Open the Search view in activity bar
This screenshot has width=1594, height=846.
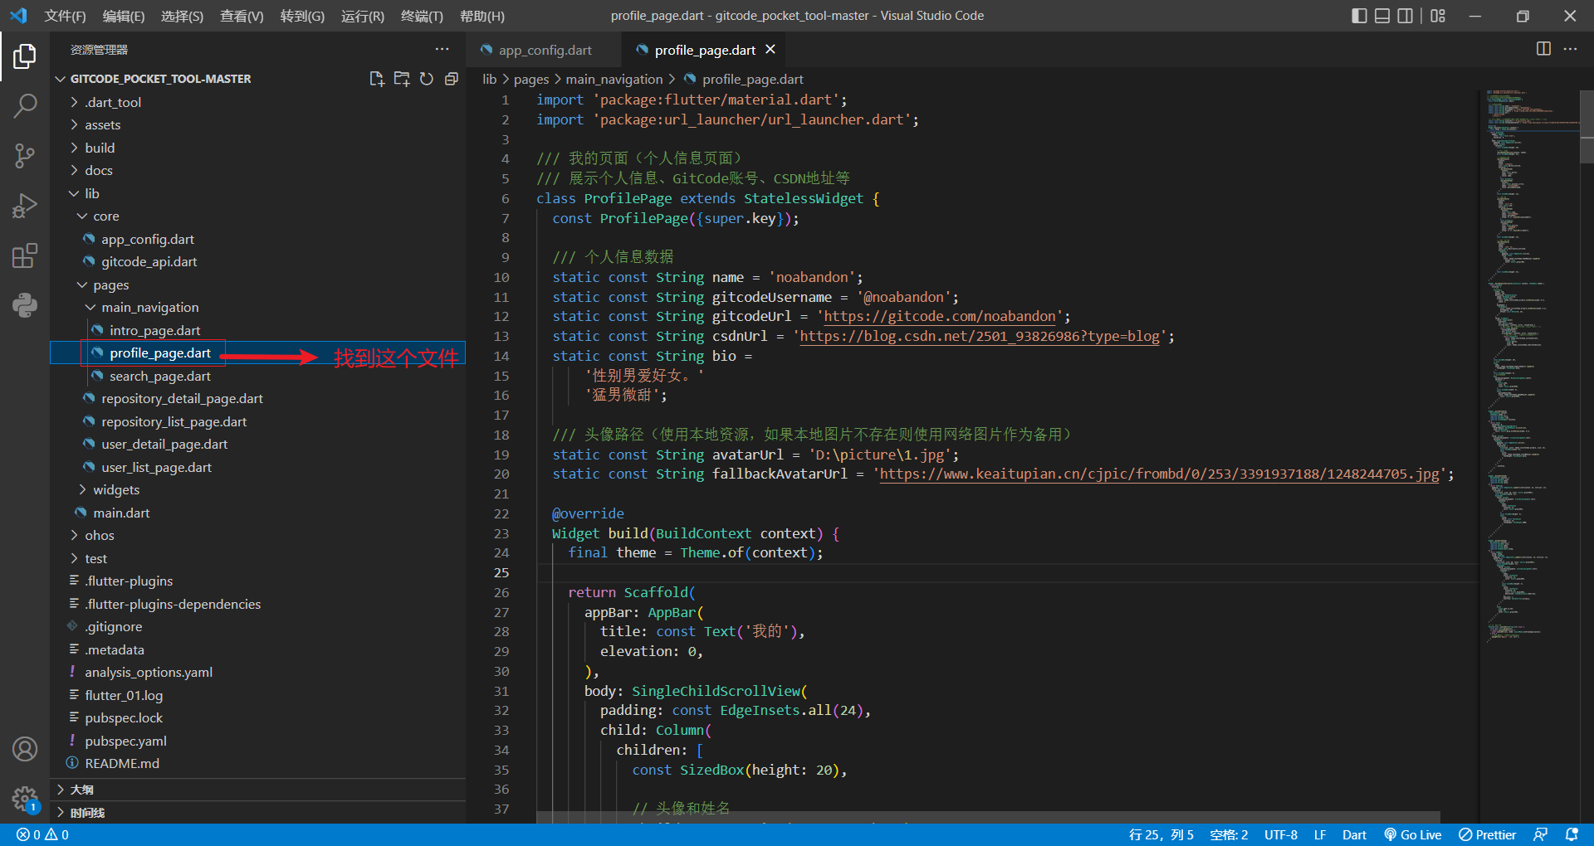(x=25, y=105)
